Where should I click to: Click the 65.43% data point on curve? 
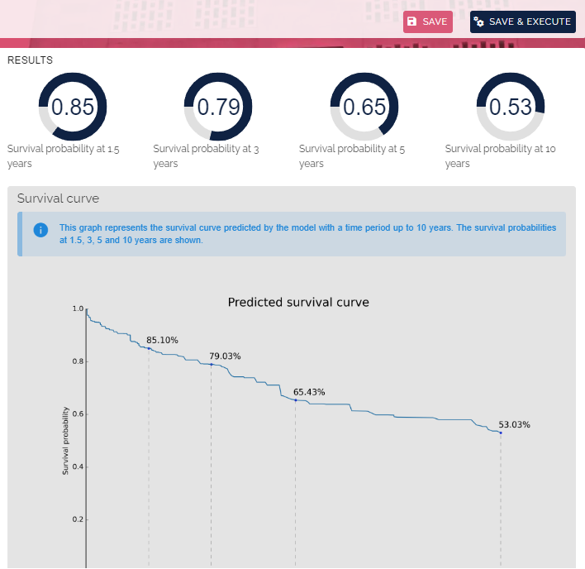(296, 400)
